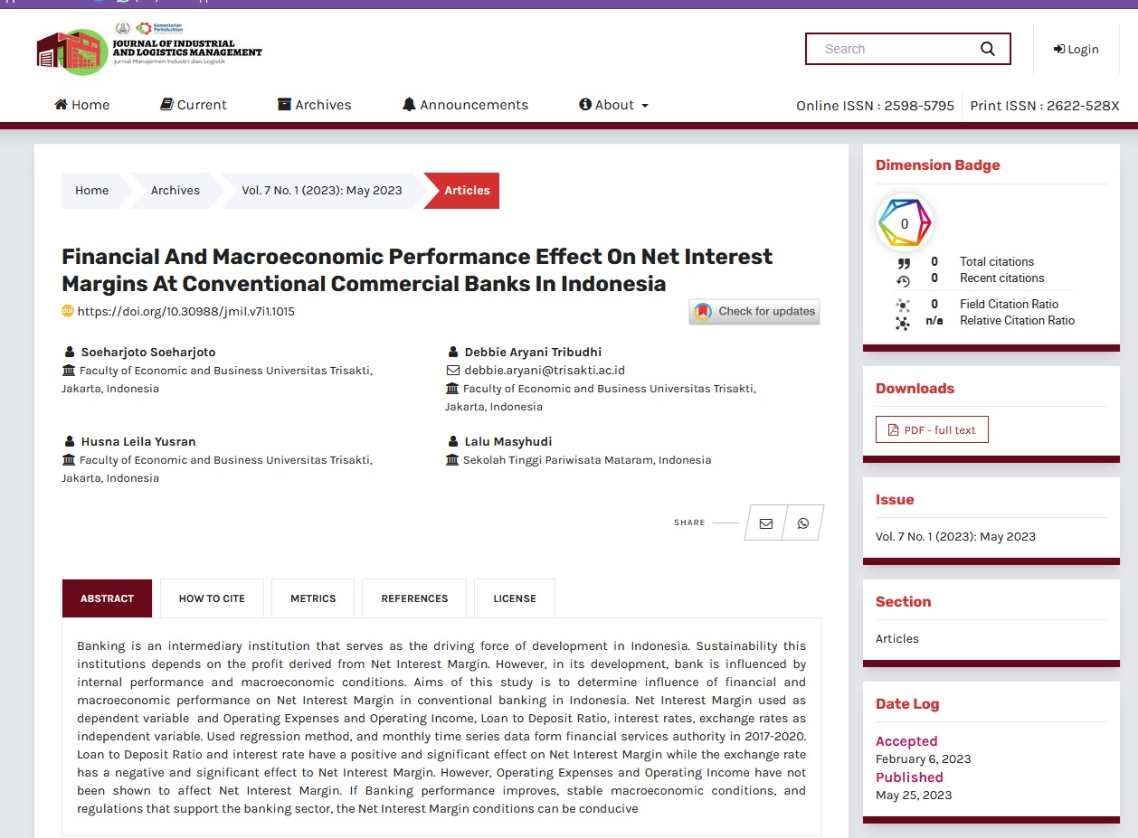1138x838 pixels.
Task: Select the License tab
Action: tap(515, 598)
